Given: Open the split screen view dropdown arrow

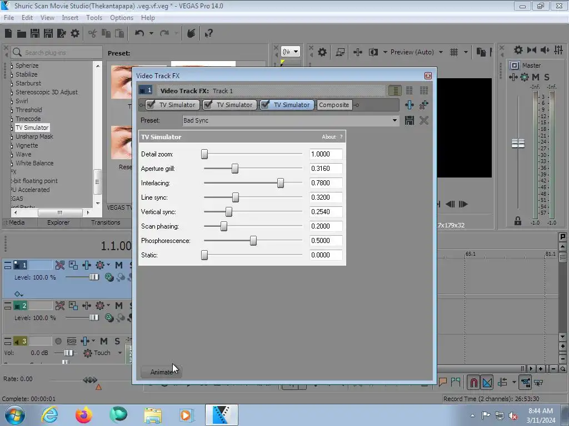Looking at the screenshot, I should coord(385,52).
